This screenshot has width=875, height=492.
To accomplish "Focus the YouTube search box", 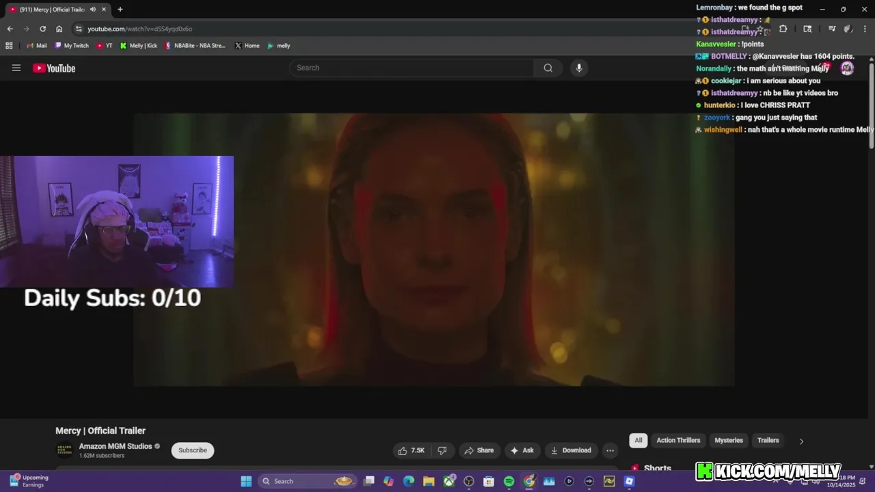I will 412,68.
